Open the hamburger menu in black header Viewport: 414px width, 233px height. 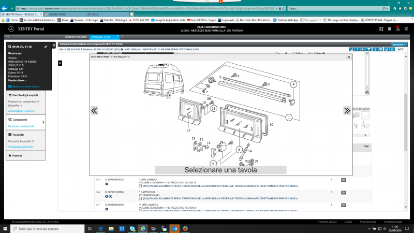[406, 29]
